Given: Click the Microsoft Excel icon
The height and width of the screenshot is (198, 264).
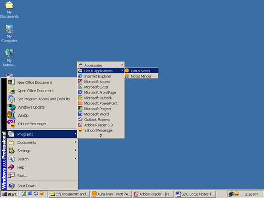Looking at the screenshot, I should [x=80, y=87].
